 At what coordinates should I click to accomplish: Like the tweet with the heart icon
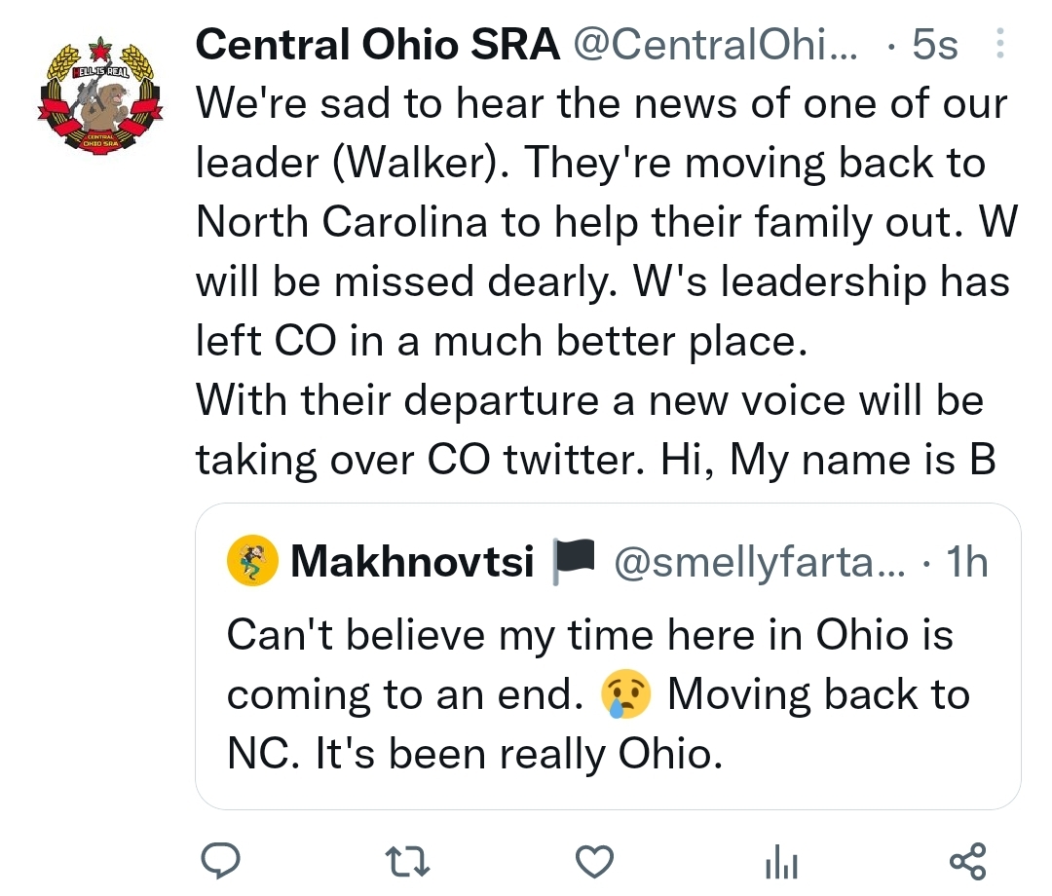[x=595, y=861]
